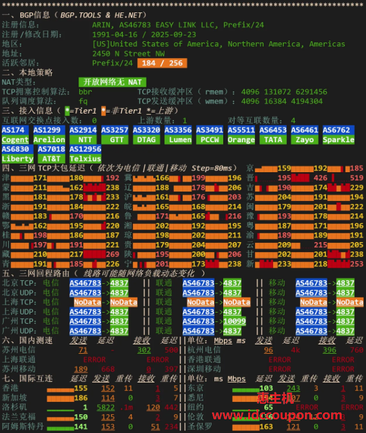Select the TATA provider label
The width and height of the screenshot is (366, 433).
[273, 140]
